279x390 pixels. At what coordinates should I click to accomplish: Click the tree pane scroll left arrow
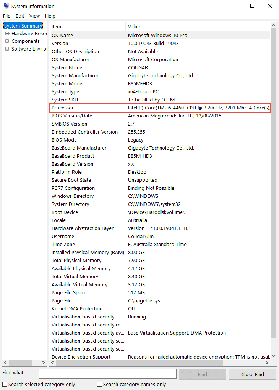click(x=5, y=363)
